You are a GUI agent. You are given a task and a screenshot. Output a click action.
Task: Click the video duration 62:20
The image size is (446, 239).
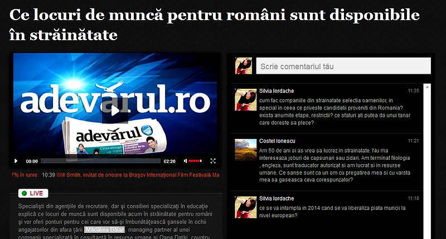(169, 161)
